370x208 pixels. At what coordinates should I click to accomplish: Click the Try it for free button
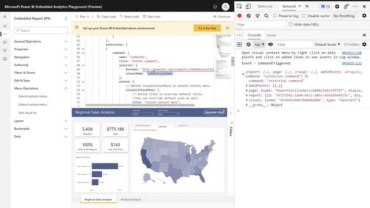(x=207, y=28)
